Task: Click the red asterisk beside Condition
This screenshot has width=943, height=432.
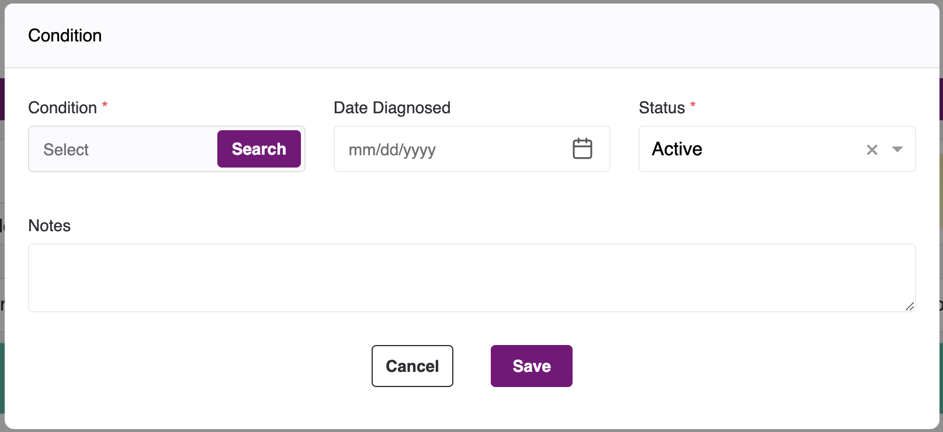Action: (105, 106)
